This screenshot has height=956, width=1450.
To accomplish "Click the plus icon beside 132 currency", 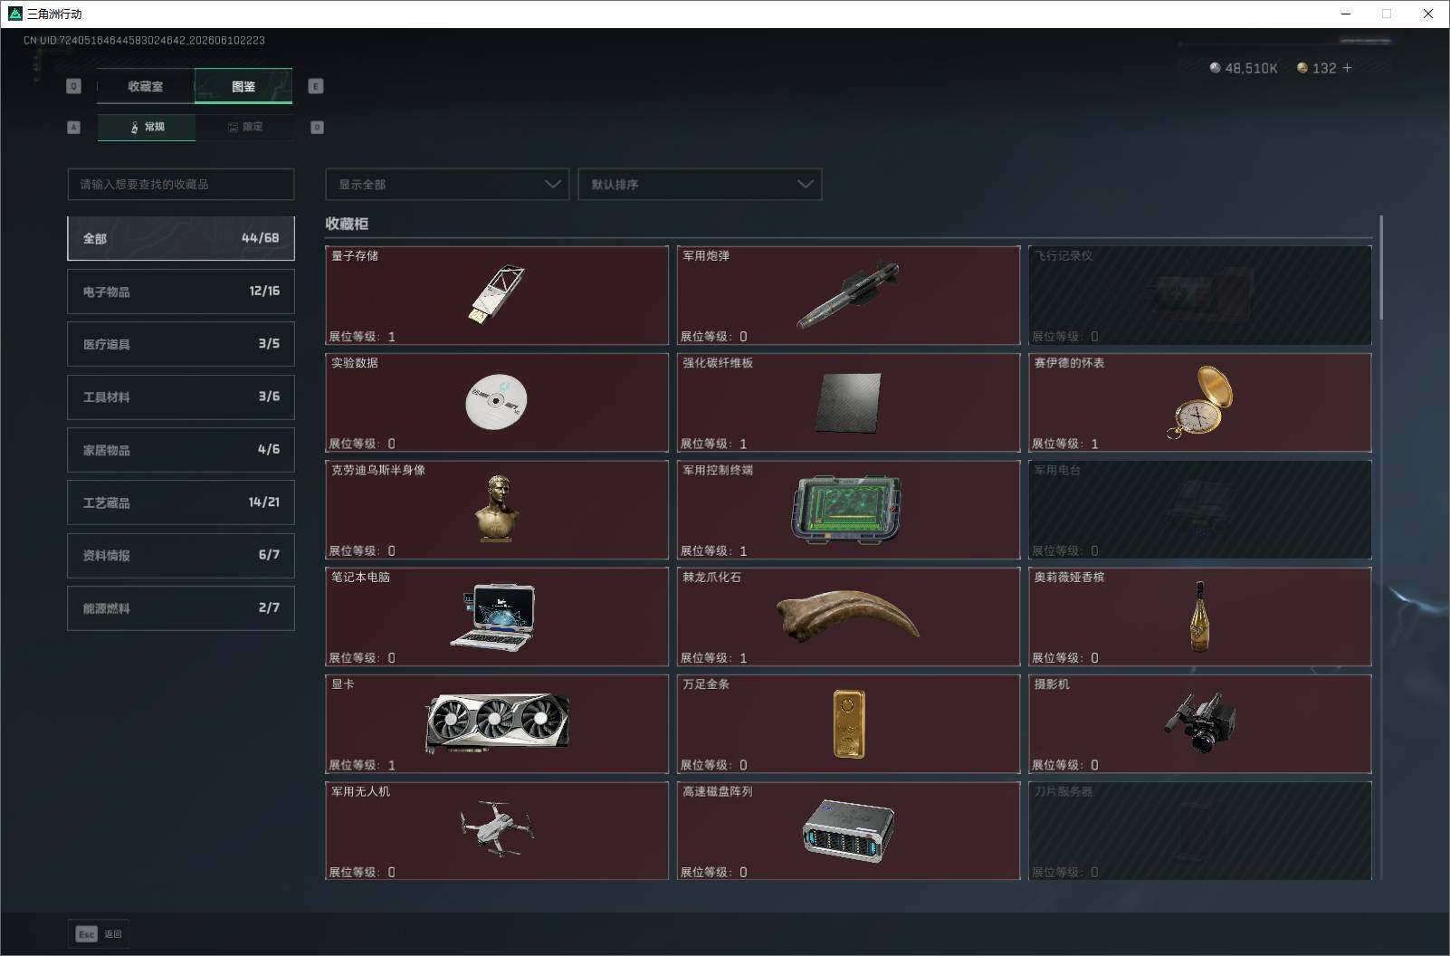I will 1347,68.
